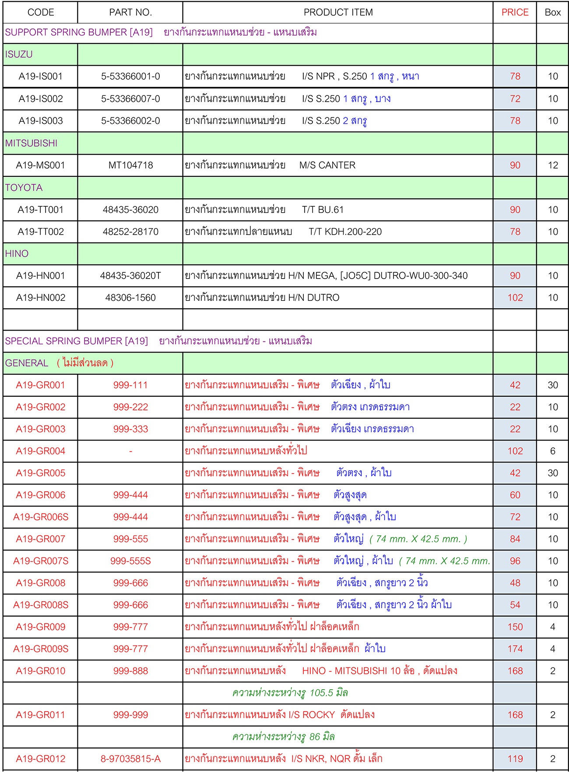
Task: Click part number 5-53366002-0
Action: click(130, 121)
